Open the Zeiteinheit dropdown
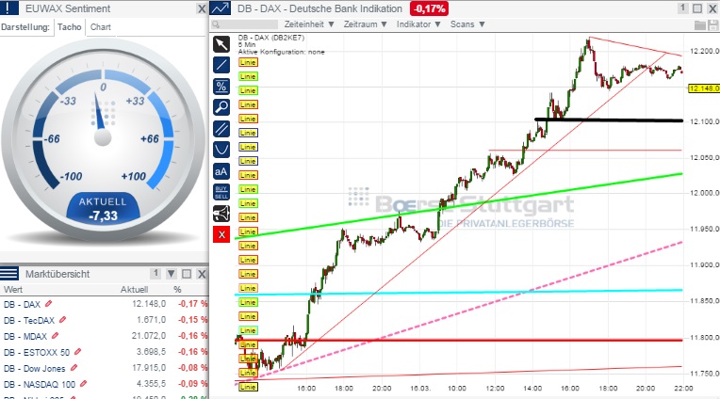Image resolution: width=720 pixels, height=399 pixels. coord(309,24)
